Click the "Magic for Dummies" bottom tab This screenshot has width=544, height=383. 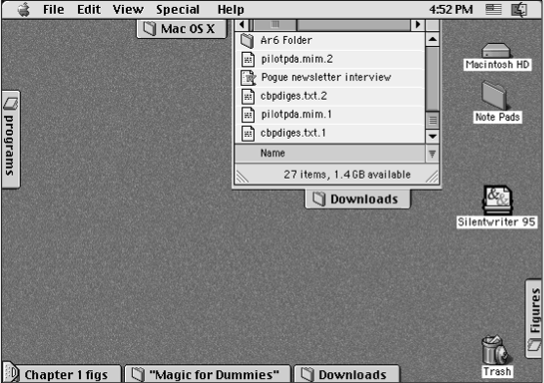(x=208, y=374)
